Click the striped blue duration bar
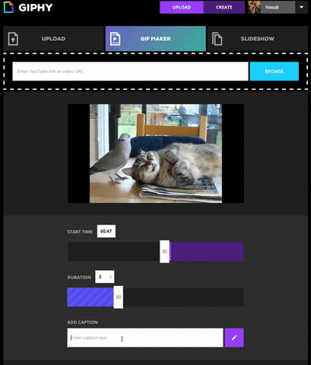The height and width of the screenshot is (365, 311). click(x=90, y=297)
